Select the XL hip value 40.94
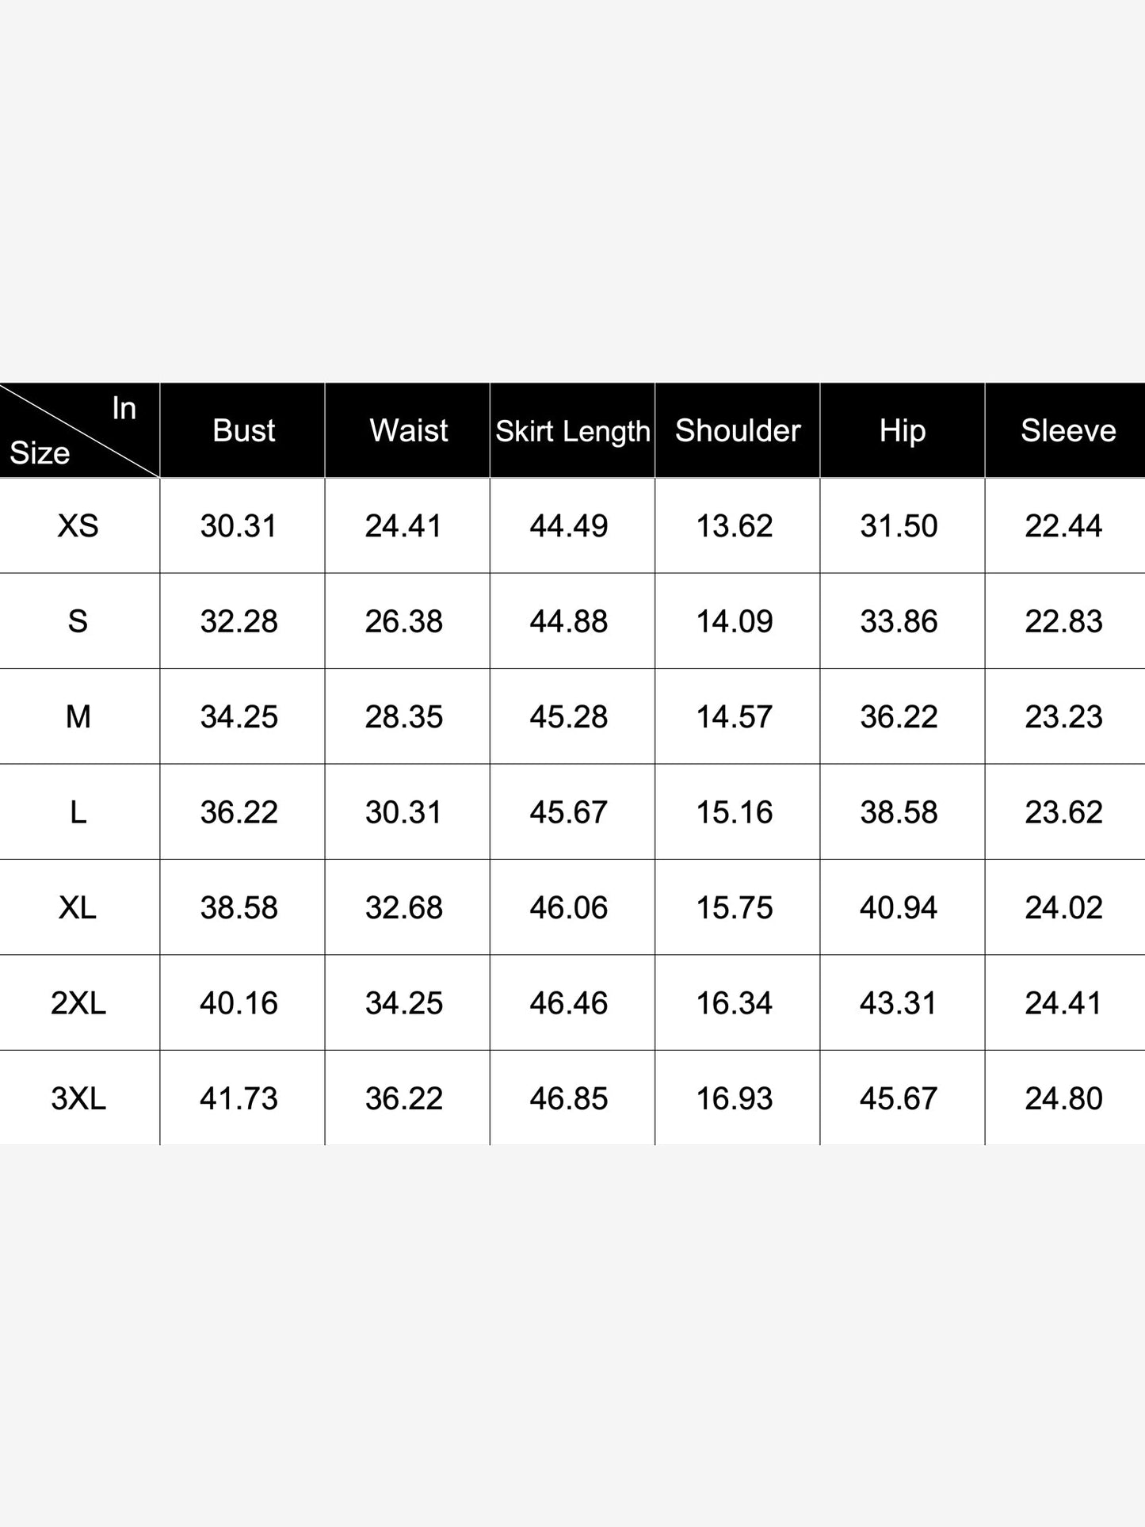Screen dimensions: 1145x1527 [x=899, y=908]
